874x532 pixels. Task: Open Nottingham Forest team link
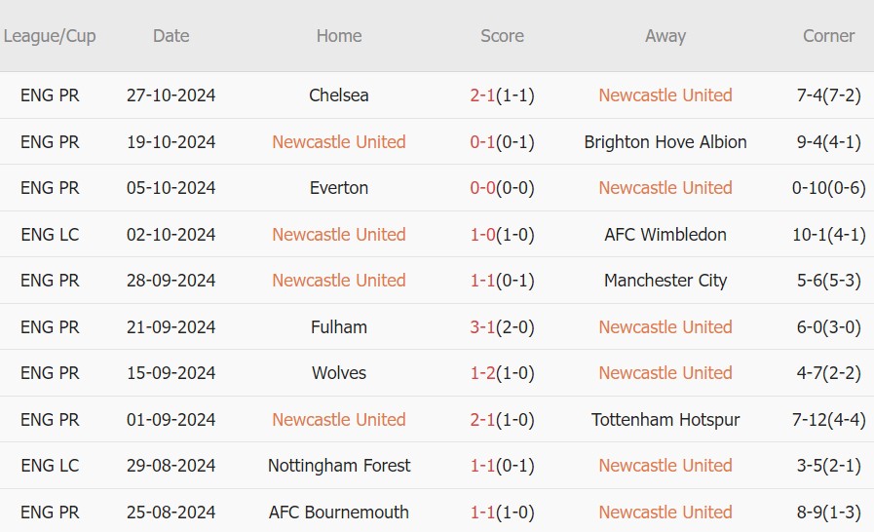[338, 466]
